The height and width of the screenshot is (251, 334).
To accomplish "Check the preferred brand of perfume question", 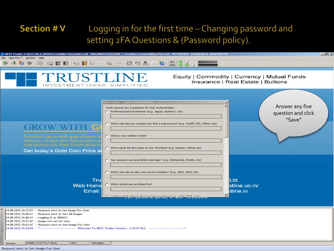I will [107, 112].
